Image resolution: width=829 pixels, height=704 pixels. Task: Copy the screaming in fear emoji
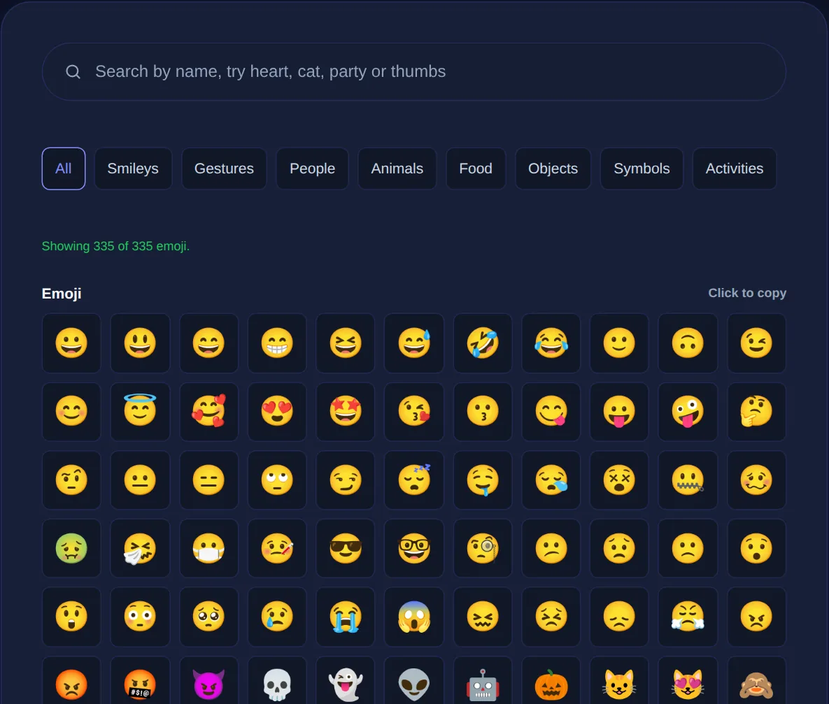pos(414,617)
